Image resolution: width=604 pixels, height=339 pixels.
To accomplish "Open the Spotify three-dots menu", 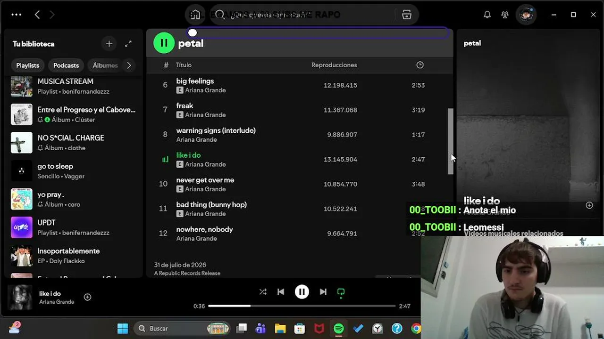I will [x=17, y=15].
